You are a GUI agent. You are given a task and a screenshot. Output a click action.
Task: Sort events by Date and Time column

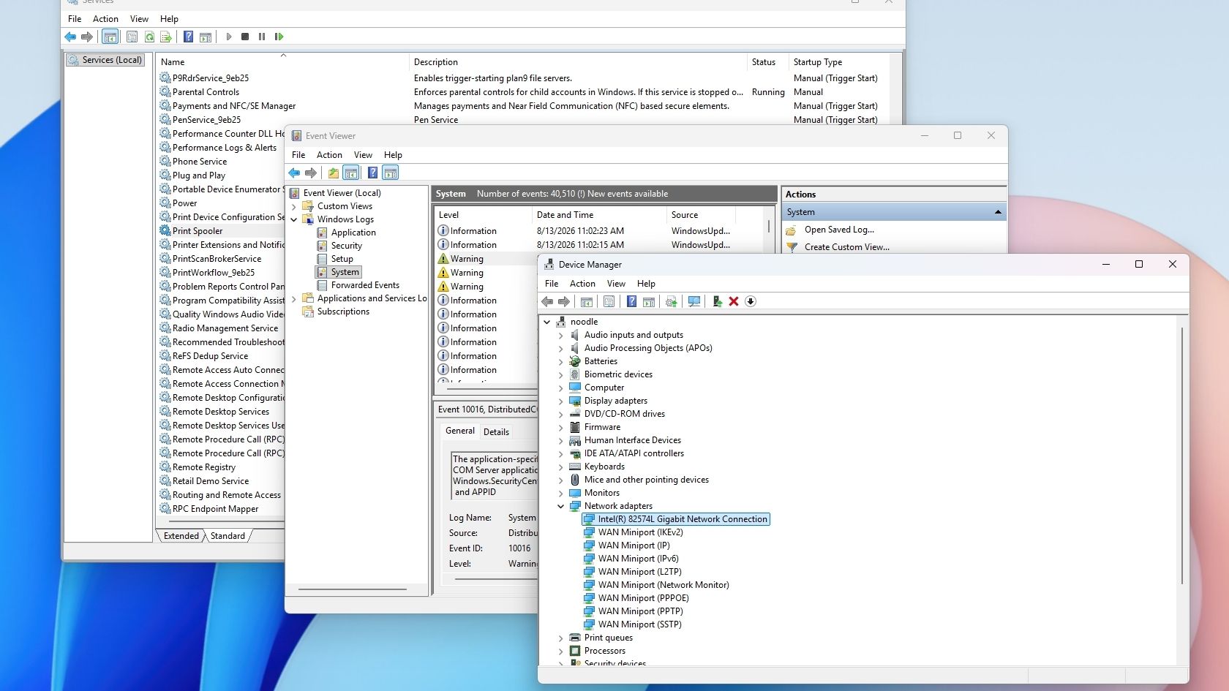[x=598, y=215]
